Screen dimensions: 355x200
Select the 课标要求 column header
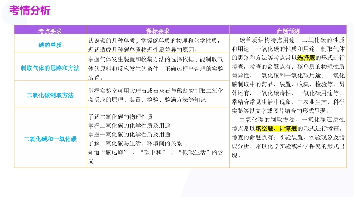pos(157,31)
